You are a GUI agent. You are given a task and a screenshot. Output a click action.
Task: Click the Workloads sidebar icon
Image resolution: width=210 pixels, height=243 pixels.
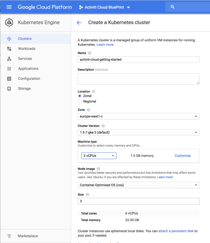click(9, 49)
